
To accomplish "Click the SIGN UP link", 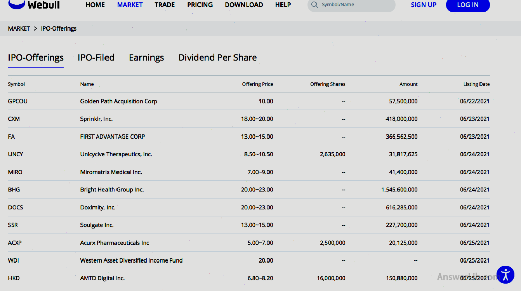I will click(x=424, y=5).
